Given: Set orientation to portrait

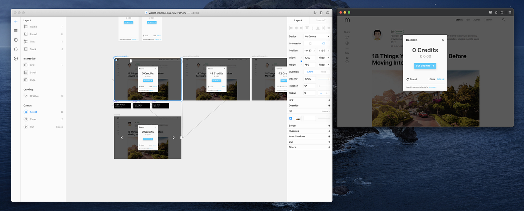Looking at the screenshot, I should (310, 44).
